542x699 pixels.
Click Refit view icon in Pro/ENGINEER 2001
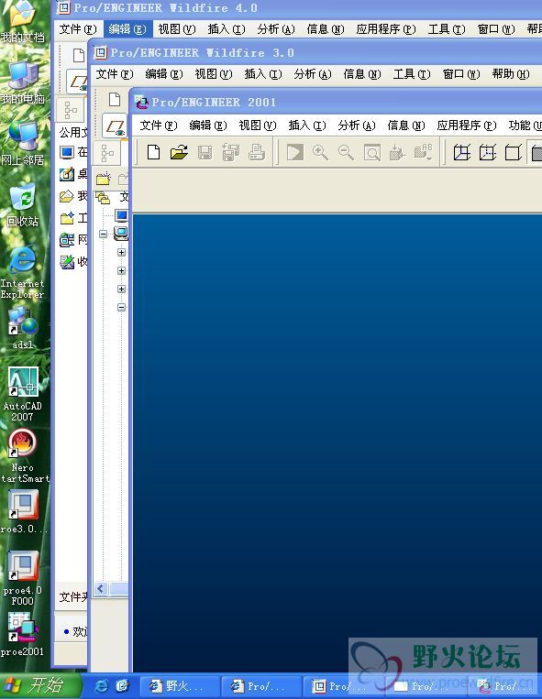pos(372,152)
